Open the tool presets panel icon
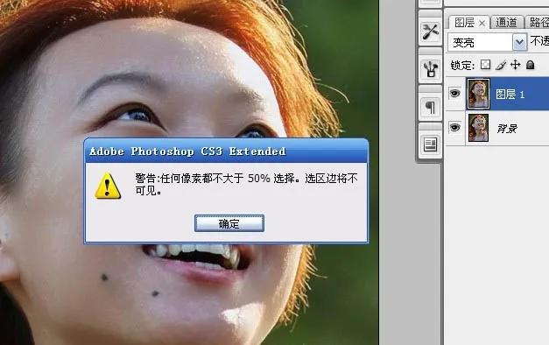Viewport: 549px width, 345px height. click(x=430, y=32)
